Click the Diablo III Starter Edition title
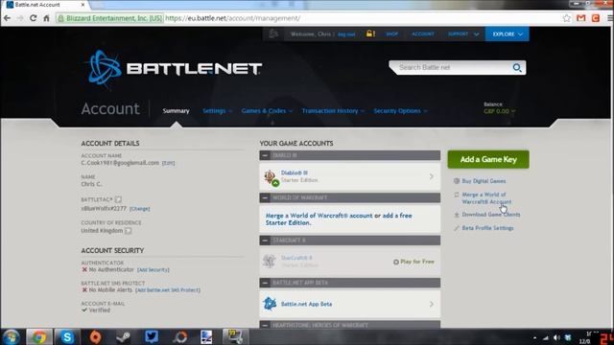The width and height of the screenshot is (614, 345). pos(295,172)
